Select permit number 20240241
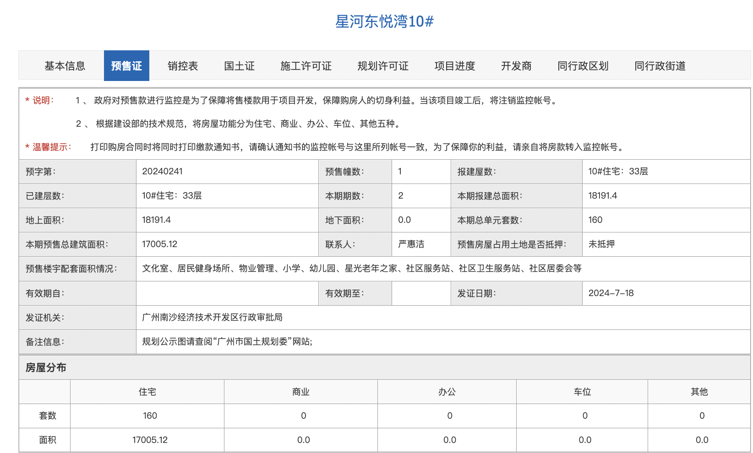Image resolution: width=753 pixels, height=453 pixels. click(x=162, y=171)
